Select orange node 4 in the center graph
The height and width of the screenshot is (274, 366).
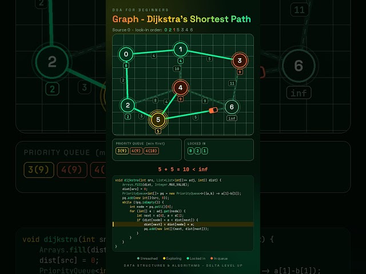(x=181, y=87)
